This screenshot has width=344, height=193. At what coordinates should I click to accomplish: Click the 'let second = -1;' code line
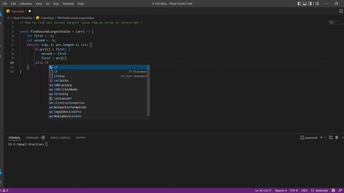pos(41,40)
